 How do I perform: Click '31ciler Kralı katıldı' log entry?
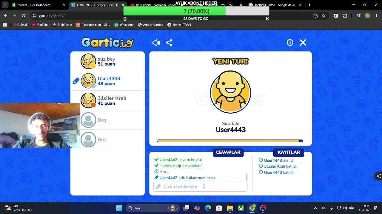280,166
